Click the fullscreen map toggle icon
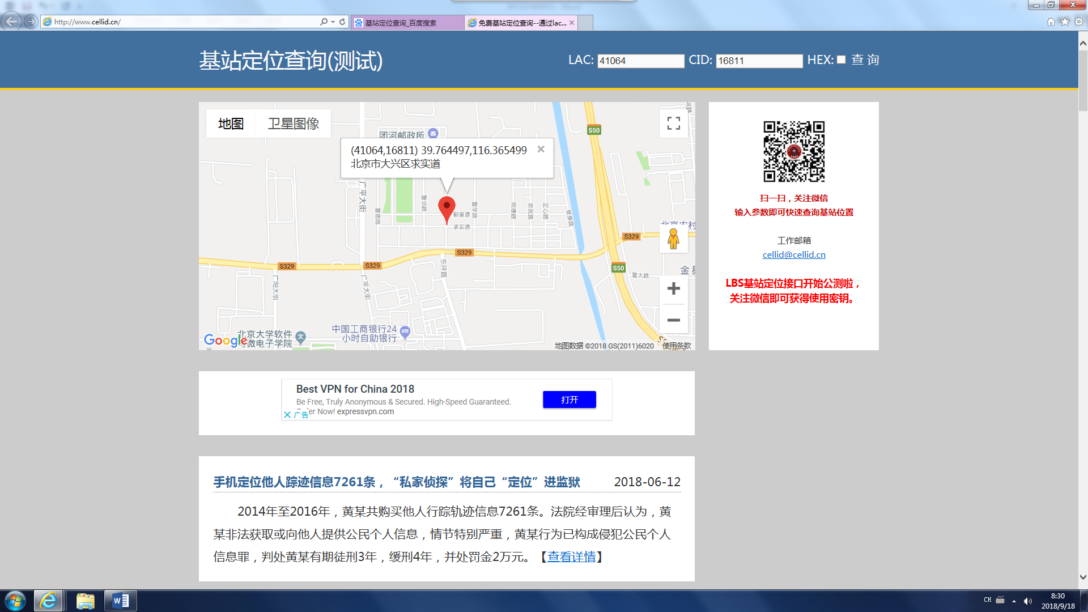 point(673,123)
